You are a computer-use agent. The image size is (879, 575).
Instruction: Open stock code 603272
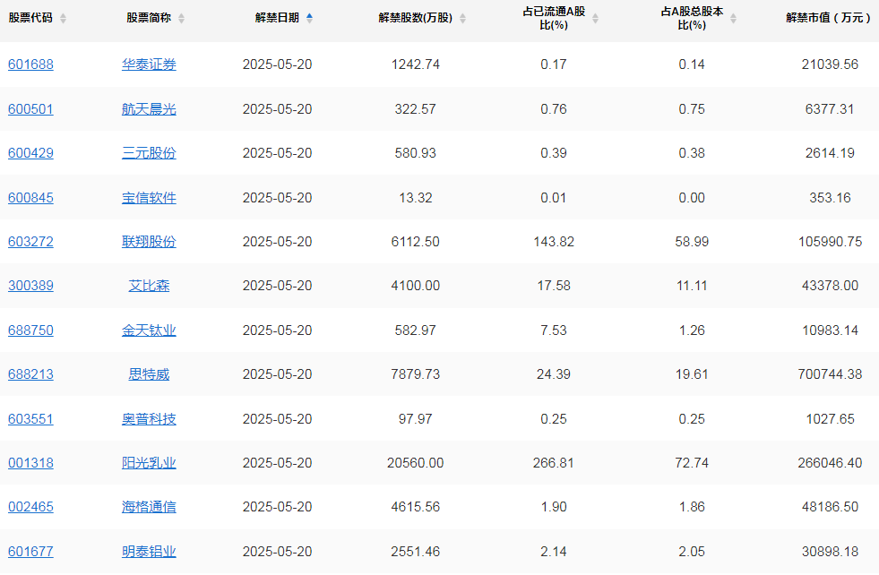tap(30, 242)
